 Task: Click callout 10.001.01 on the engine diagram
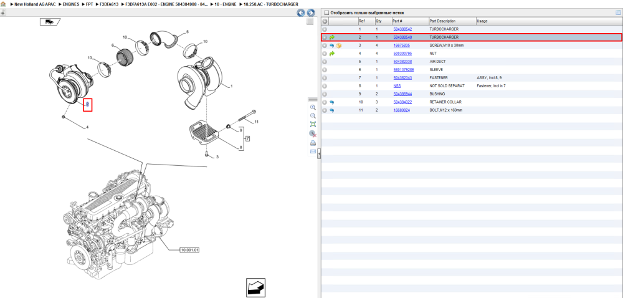coord(189,251)
